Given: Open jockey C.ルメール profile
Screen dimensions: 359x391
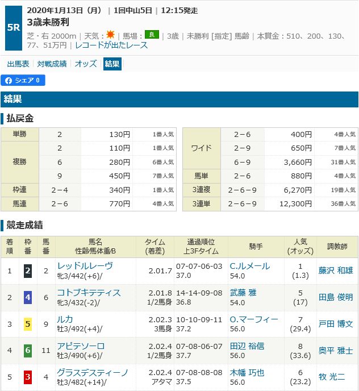Looking at the screenshot, I should click(x=249, y=266).
